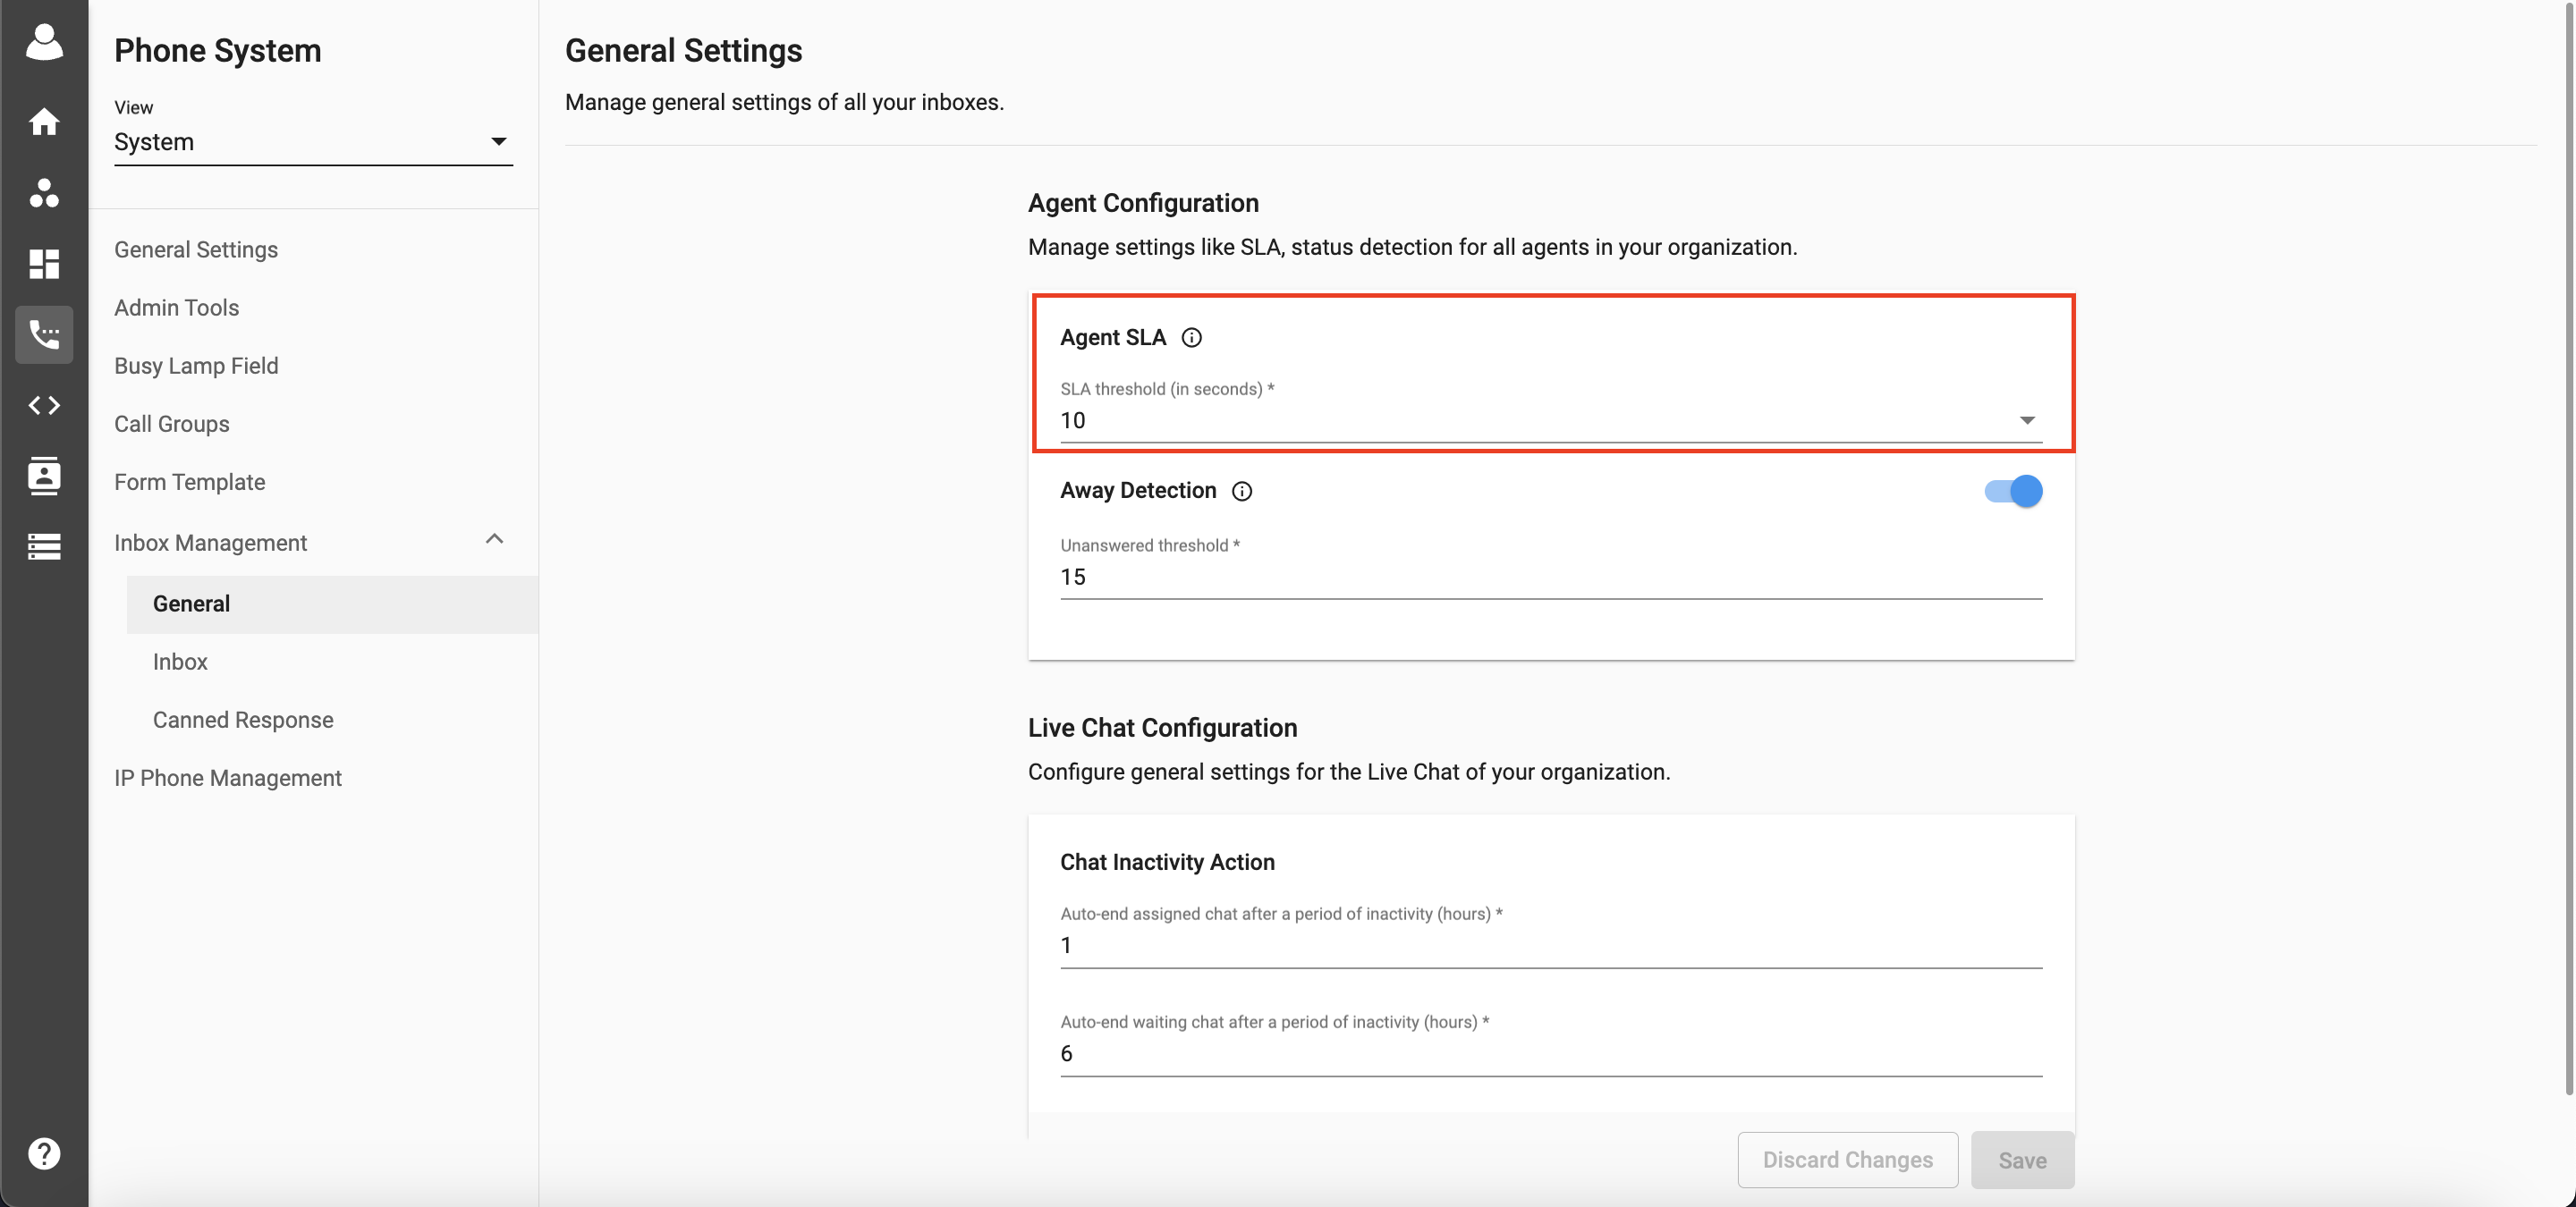Screen dimensions: 2576x1207
Task: Click the auto-end assigned chat hours field
Action: coord(1551,945)
